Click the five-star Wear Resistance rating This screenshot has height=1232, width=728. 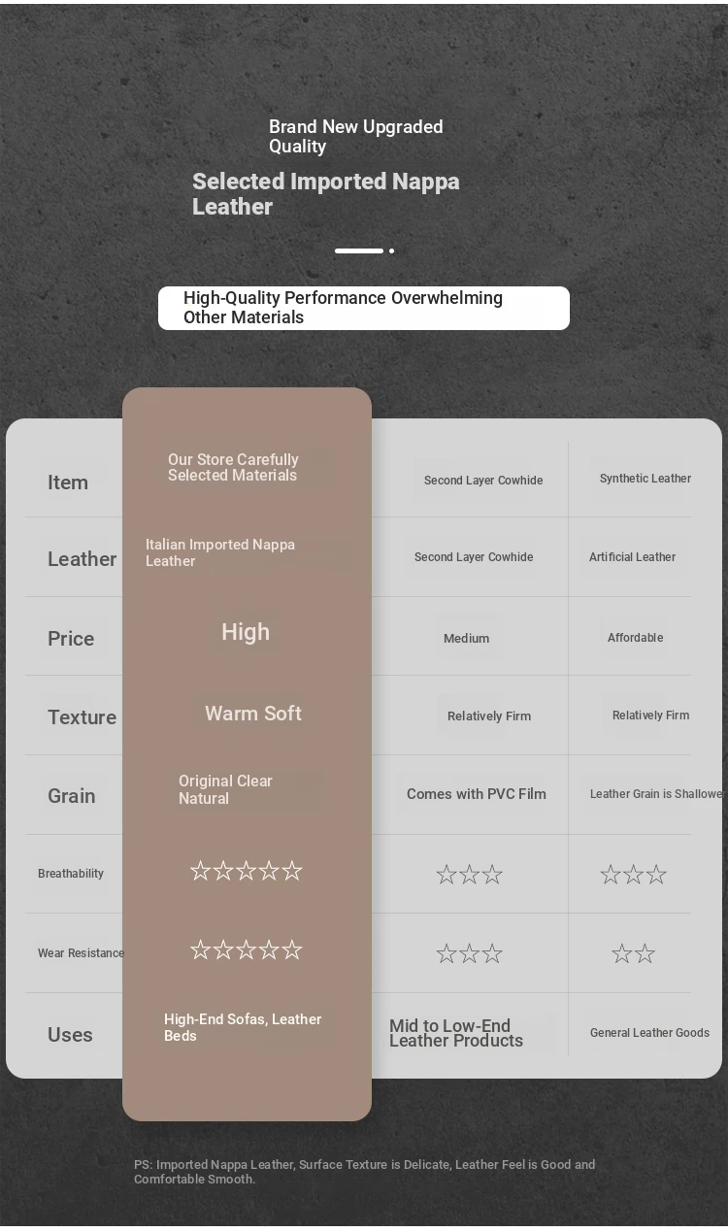pos(247,949)
